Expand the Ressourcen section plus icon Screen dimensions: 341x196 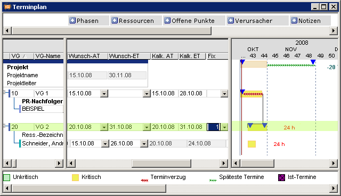(115, 20)
